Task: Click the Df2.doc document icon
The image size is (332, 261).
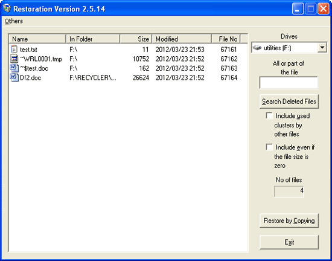Action: coord(14,77)
